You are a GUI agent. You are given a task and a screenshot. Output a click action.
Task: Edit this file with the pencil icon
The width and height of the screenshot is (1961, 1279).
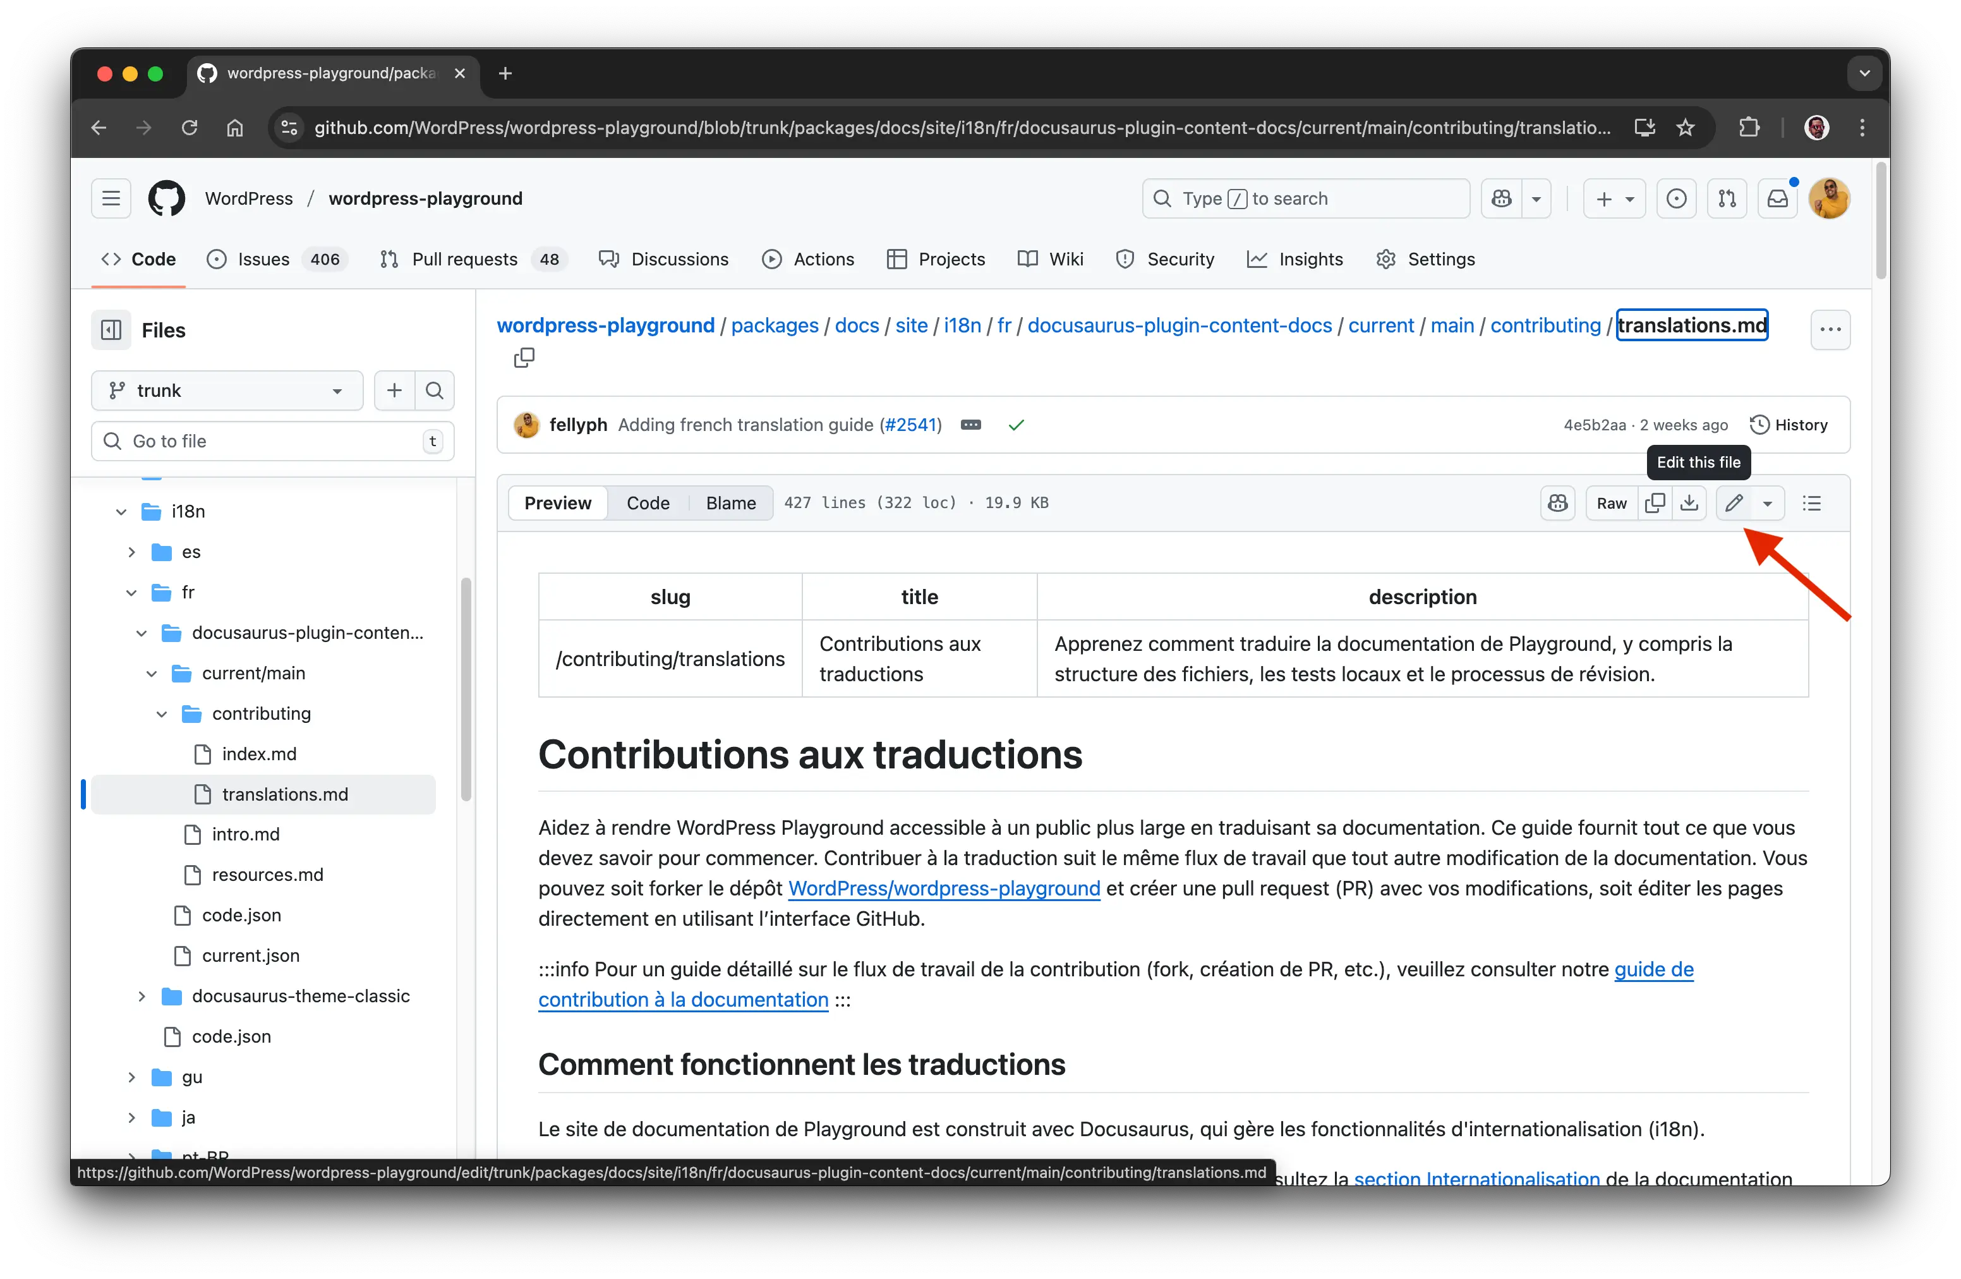click(1735, 503)
